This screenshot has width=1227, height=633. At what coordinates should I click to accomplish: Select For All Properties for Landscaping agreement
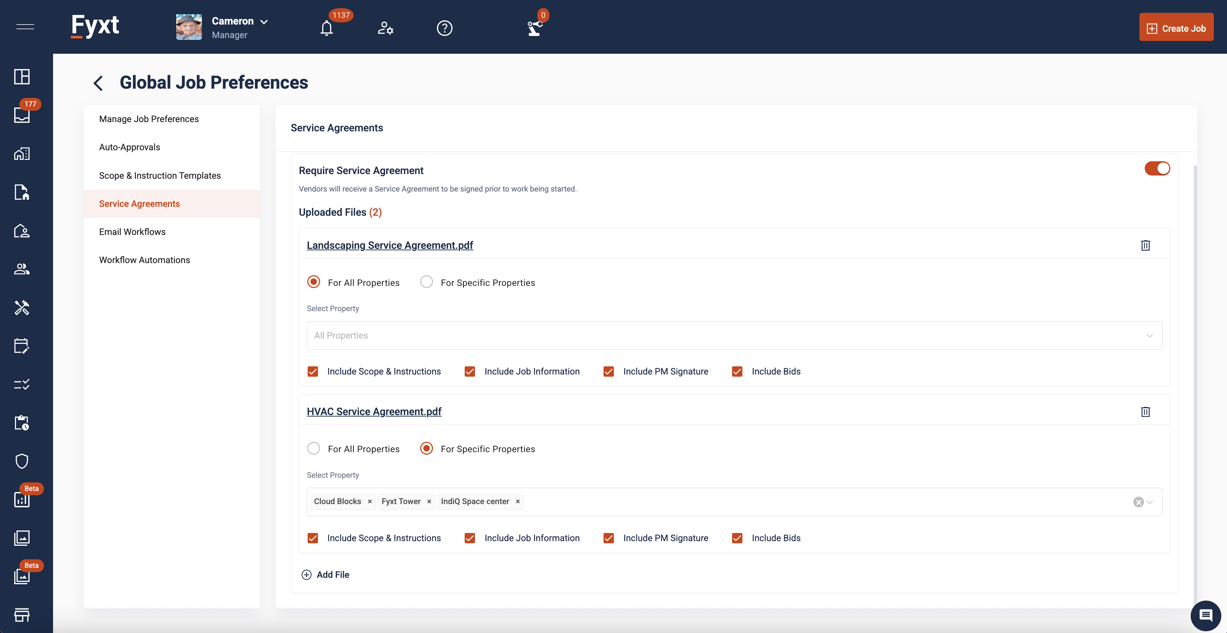pyautogui.click(x=313, y=282)
